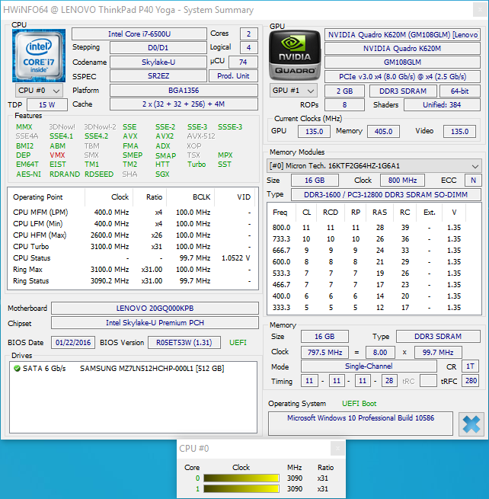Expand the Micron memory module dropdown
This screenshot has height=499, width=489.
tap(374, 166)
